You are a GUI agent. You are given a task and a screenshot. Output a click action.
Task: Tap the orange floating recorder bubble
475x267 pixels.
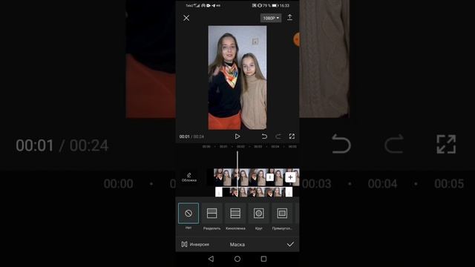pos(297,39)
